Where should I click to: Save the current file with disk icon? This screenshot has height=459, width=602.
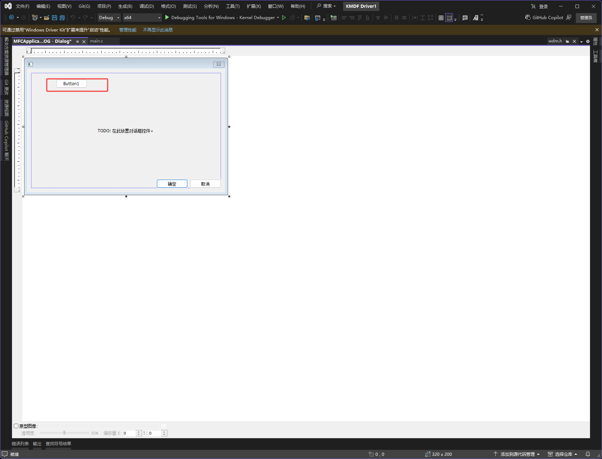(55, 17)
